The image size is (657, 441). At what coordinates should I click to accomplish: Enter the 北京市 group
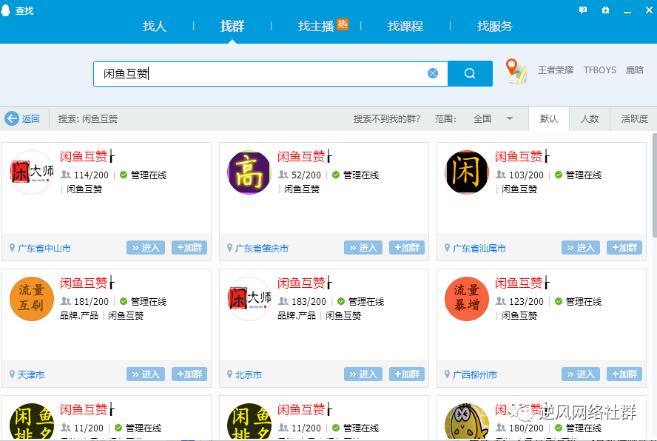pos(363,374)
